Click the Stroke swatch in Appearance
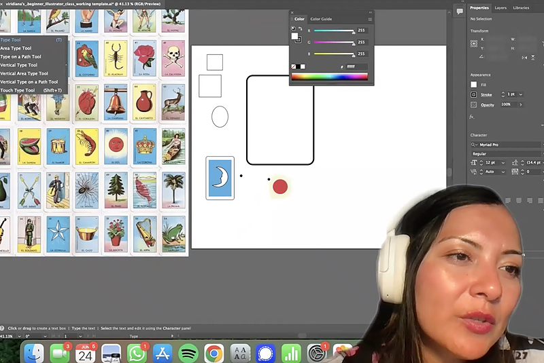The height and width of the screenshot is (363, 544). [x=473, y=94]
